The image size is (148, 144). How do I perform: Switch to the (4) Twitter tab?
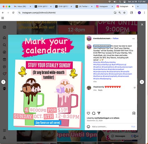[84, 7]
